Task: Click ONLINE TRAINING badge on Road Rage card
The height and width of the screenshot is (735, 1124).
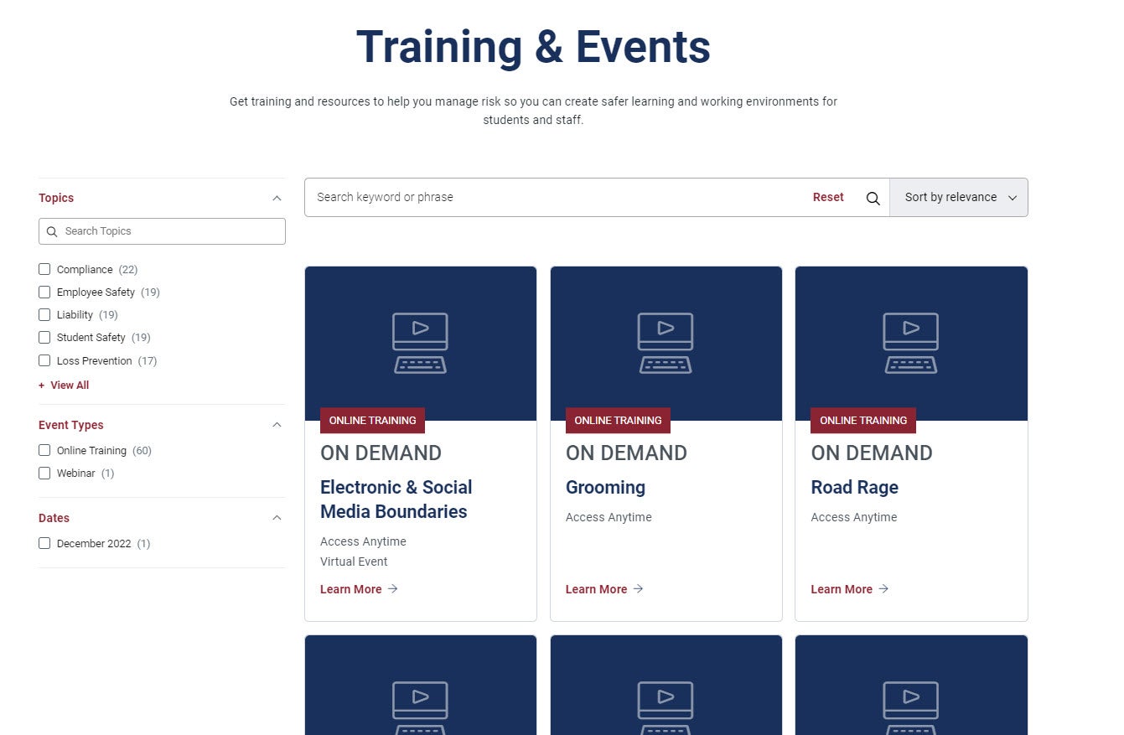Action: (x=863, y=421)
